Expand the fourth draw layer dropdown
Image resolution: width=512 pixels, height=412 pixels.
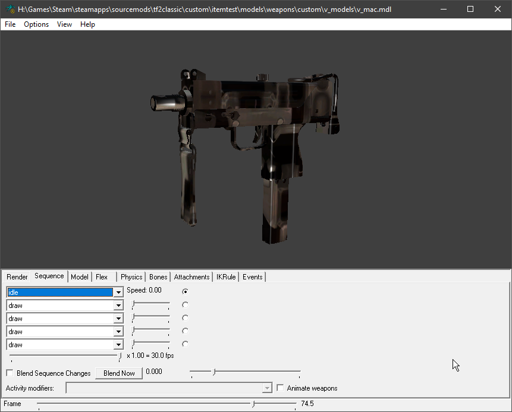(118, 345)
